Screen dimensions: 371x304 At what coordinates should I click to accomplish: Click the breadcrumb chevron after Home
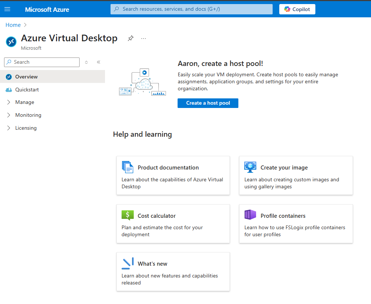coord(25,25)
